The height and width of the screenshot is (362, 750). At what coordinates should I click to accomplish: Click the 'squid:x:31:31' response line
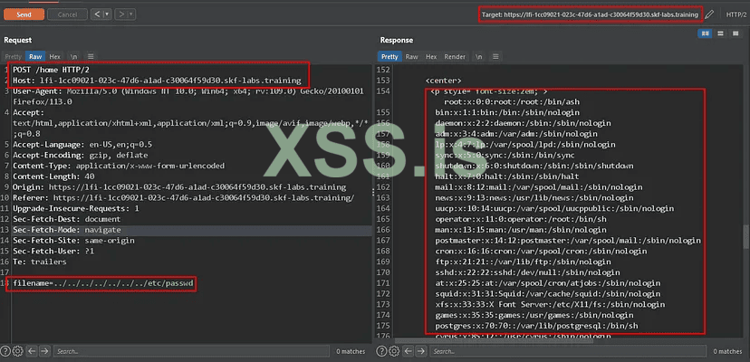point(548,294)
